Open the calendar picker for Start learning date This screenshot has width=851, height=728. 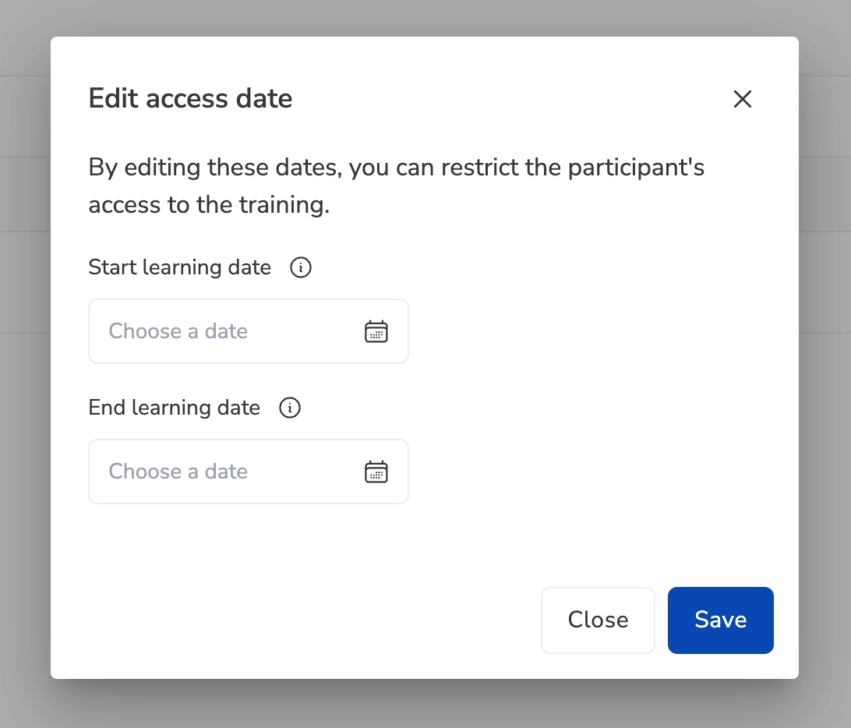coord(376,331)
